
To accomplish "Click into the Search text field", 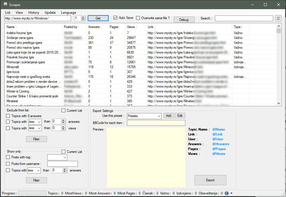I will [244, 18].
